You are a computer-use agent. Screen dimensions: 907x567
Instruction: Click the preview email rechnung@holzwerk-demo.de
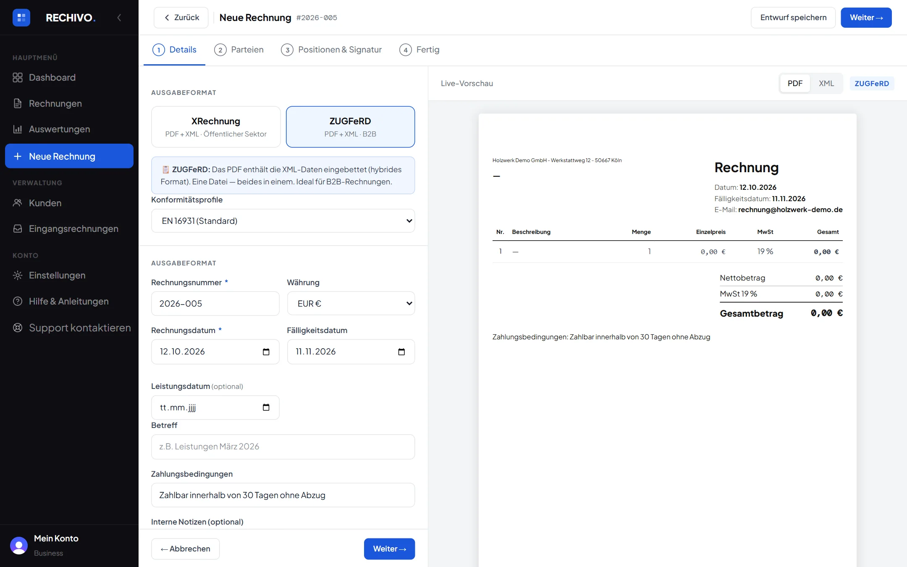coord(790,210)
